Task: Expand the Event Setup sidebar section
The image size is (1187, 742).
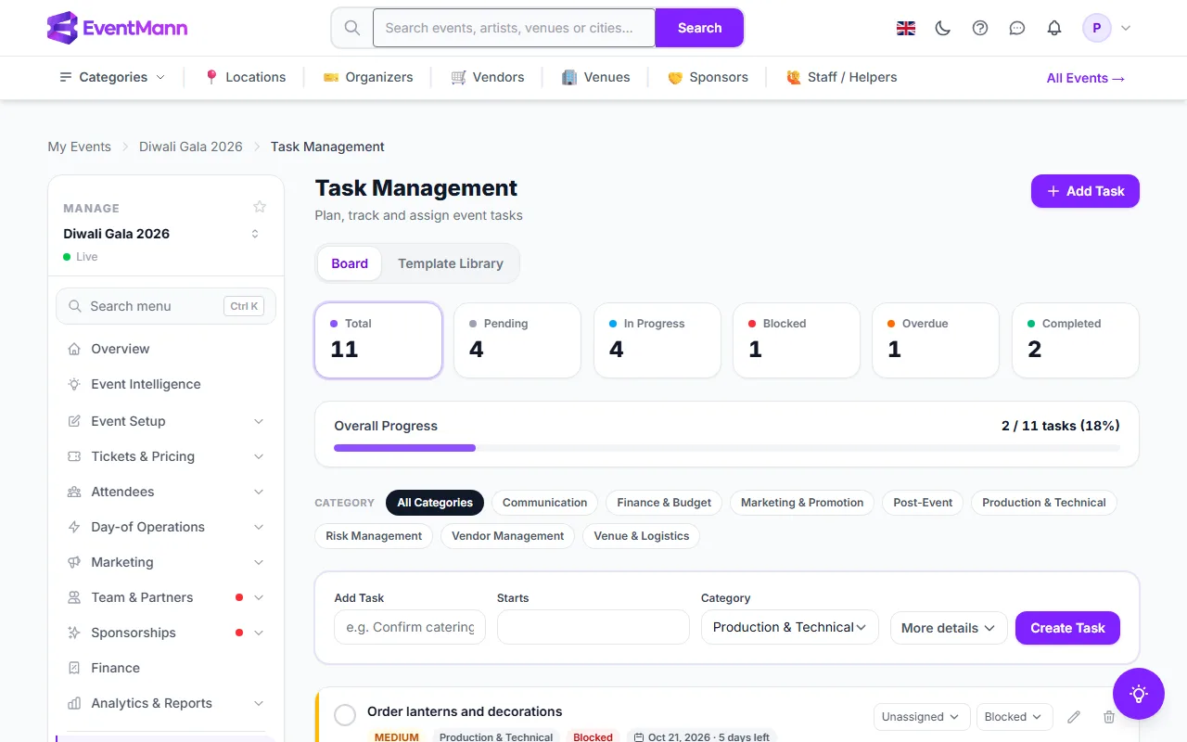Action: (x=166, y=421)
